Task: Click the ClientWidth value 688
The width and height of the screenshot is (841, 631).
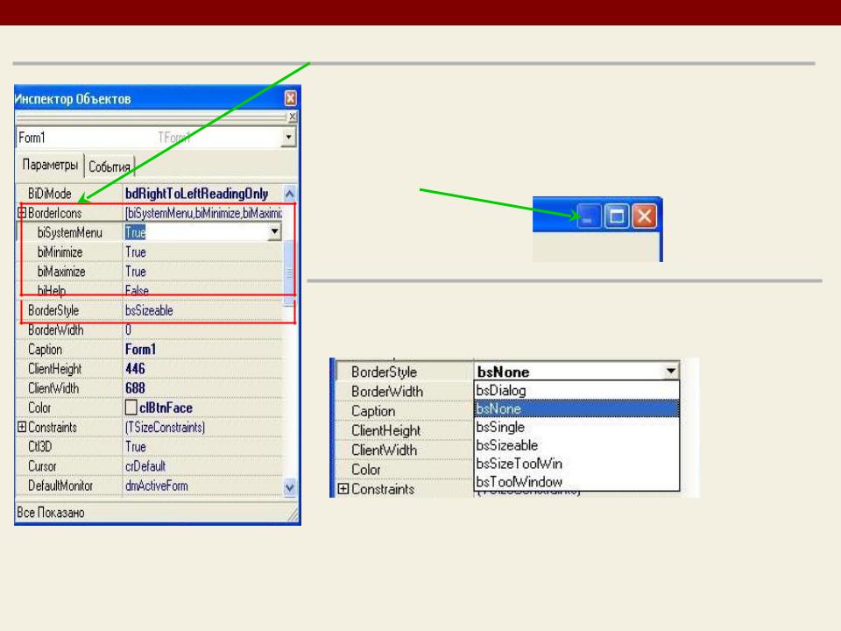Action: pos(135,388)
